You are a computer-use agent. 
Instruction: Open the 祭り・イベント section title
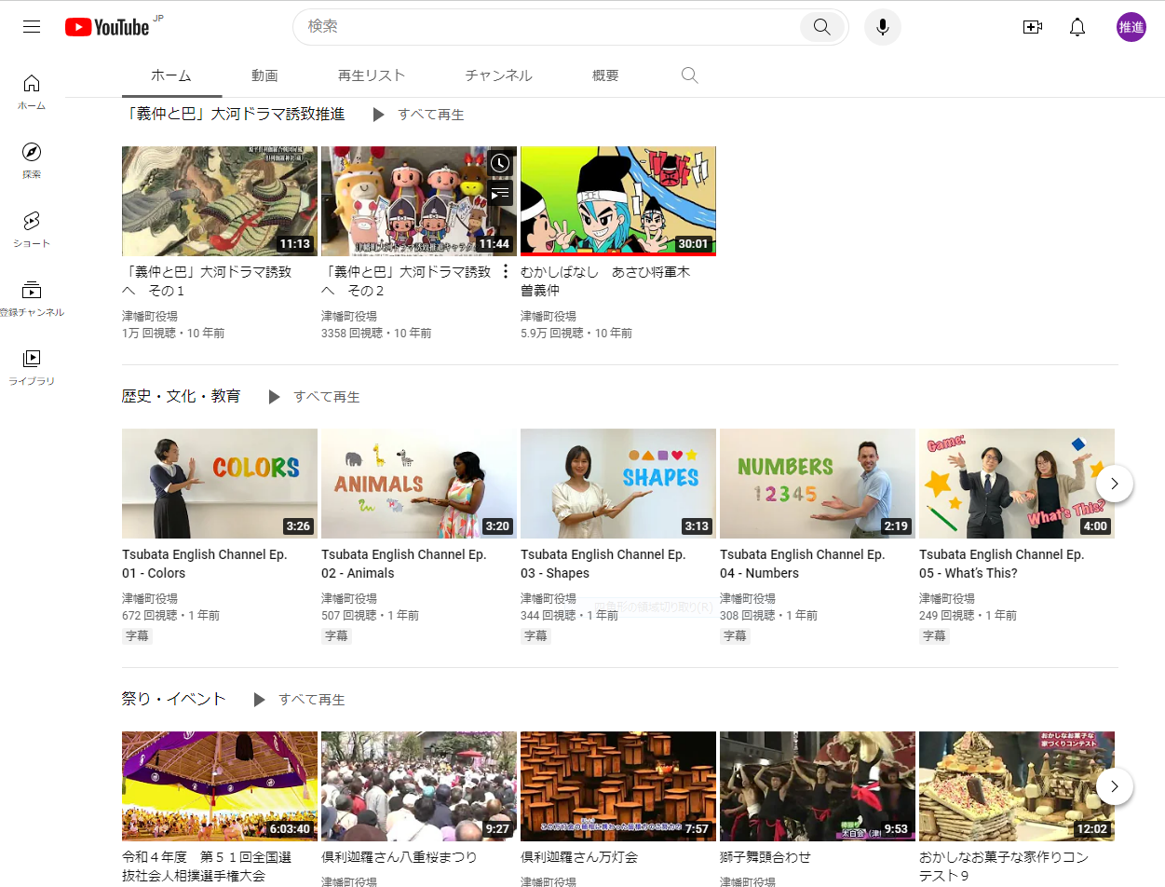click(x=174, y=699)
